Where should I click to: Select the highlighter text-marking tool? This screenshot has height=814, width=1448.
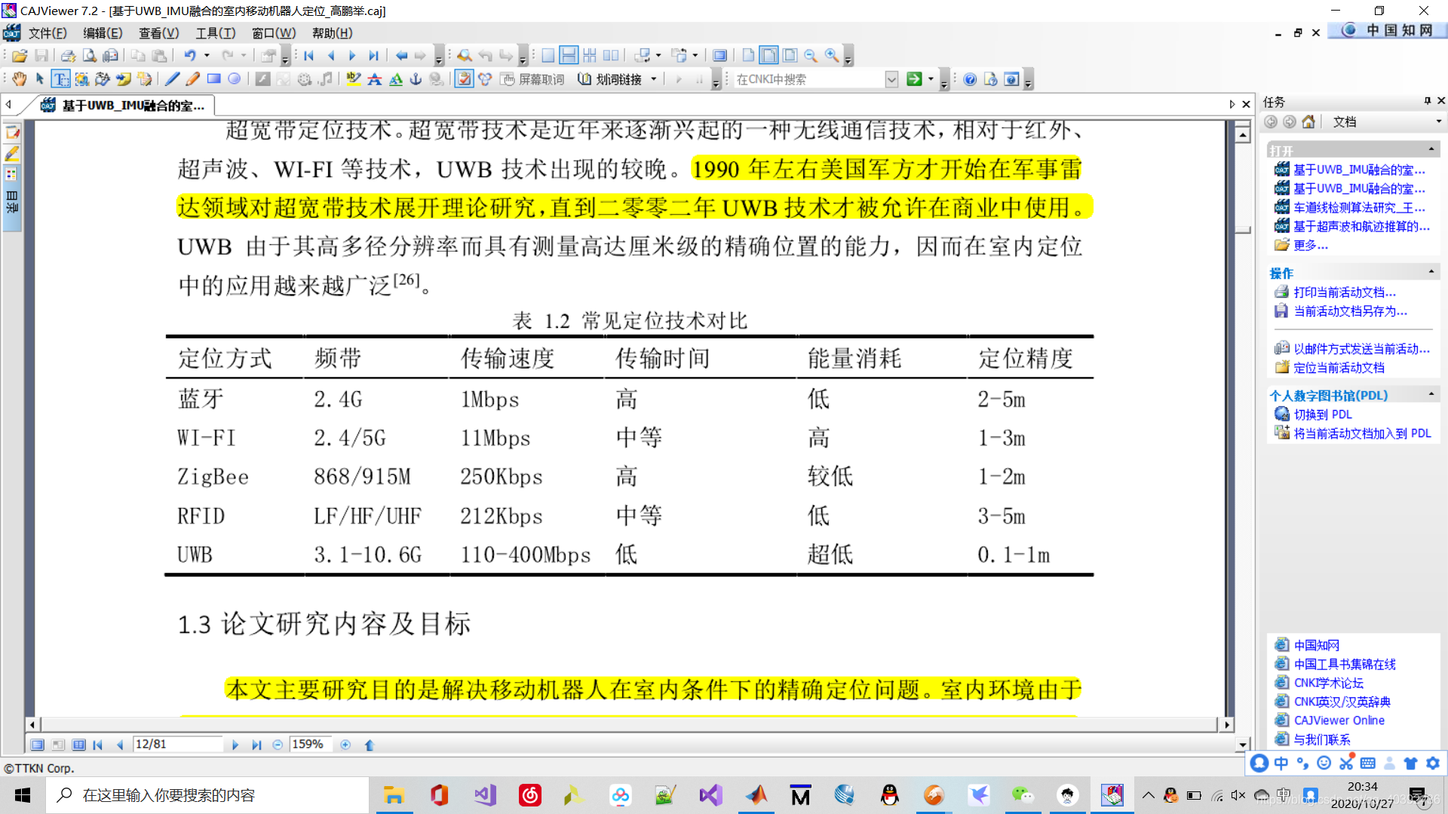tap(353, 79)
